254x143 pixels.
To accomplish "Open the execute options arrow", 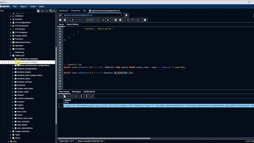I will click(112, 20).
